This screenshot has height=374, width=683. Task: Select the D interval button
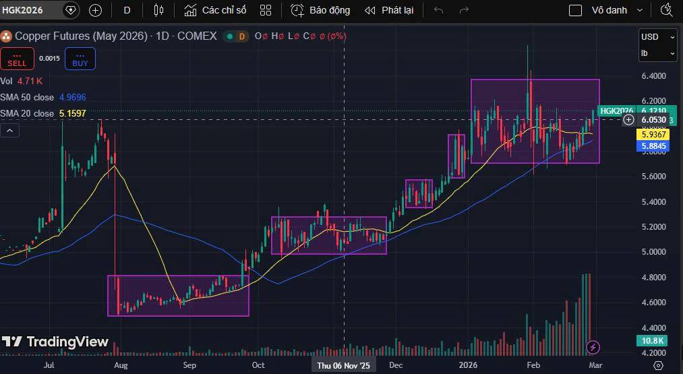[x=127, y=10]
